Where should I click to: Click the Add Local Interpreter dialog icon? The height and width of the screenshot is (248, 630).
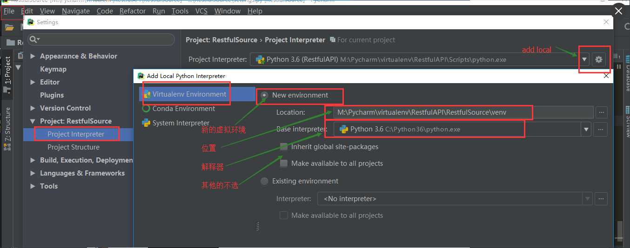[141, 76]
